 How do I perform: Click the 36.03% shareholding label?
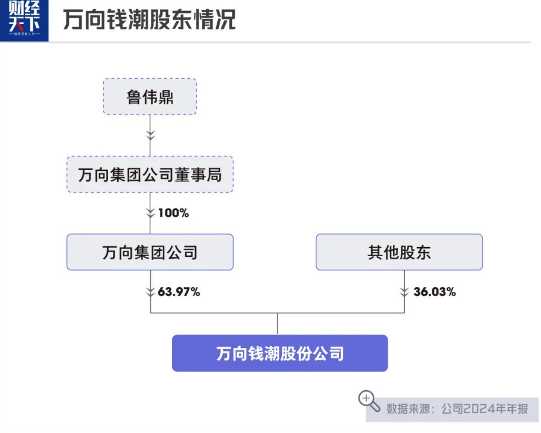click(x=435, y=292)
